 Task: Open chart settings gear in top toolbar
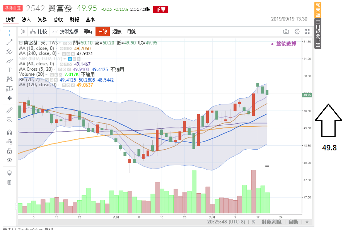[297, 31]
